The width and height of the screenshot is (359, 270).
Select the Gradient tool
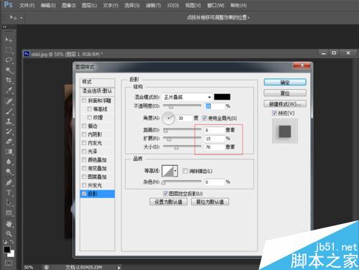click(x=9, y=152)
